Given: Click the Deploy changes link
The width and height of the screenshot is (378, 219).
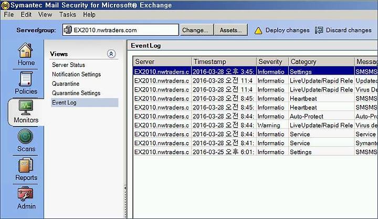Looking at the screenshot, I should coord(287,30).
